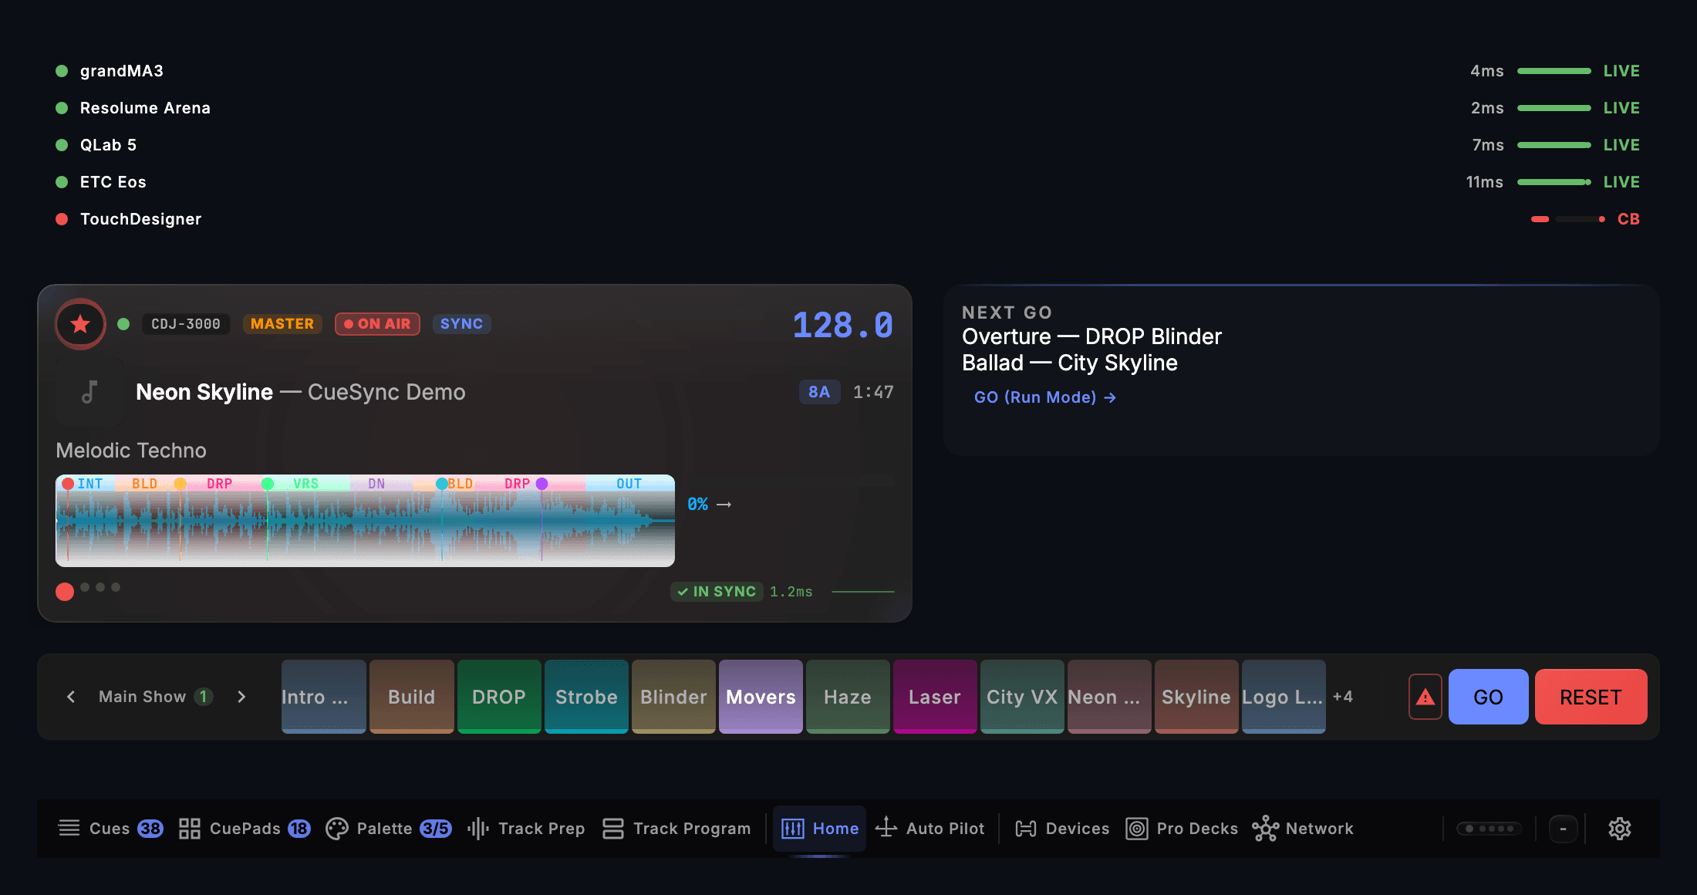Click the red warning triangle button

click(1425, 697)
